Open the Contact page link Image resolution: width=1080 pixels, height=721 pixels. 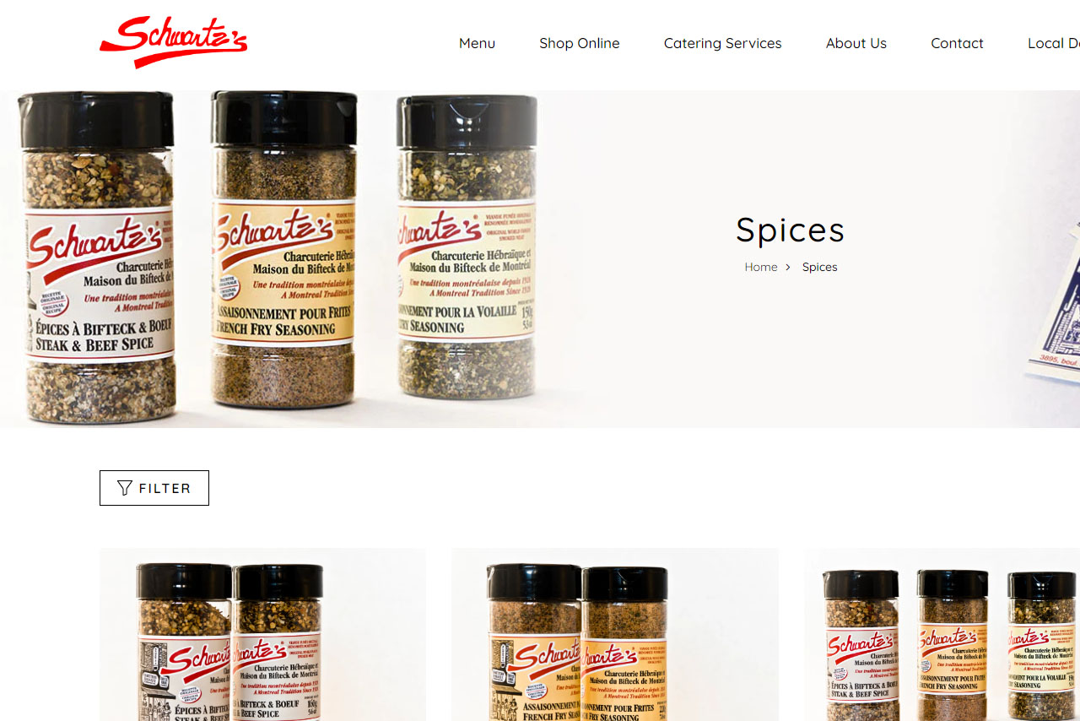coord(957,43)
